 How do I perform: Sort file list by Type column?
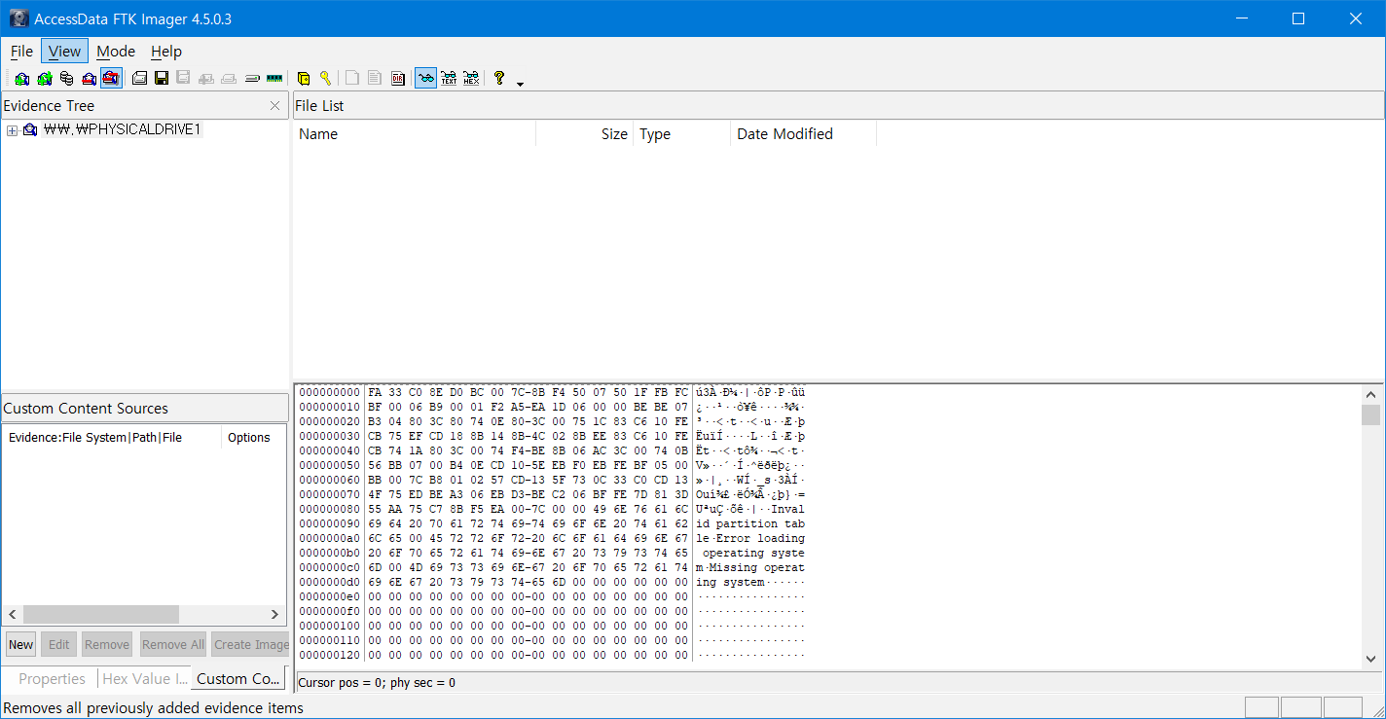(x=681, y=134)
